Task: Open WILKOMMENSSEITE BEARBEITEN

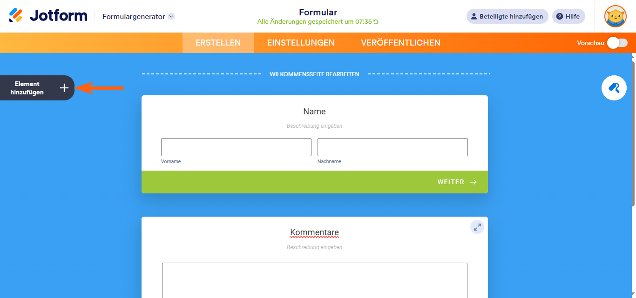Action: 314,73
